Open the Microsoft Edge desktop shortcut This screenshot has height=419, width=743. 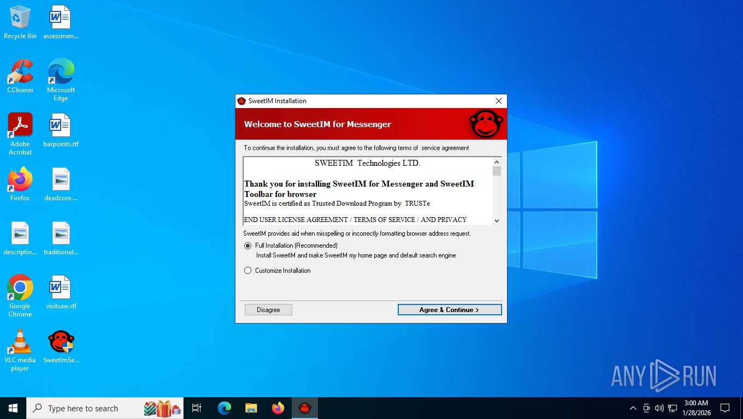(61, 80)
